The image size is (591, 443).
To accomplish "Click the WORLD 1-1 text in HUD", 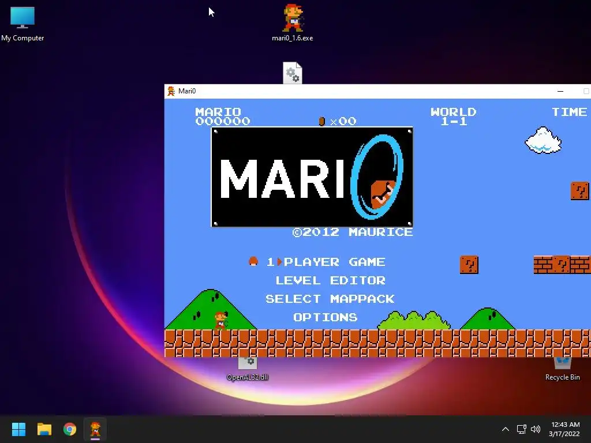I will pyautogui.click(x=454, y=117).
